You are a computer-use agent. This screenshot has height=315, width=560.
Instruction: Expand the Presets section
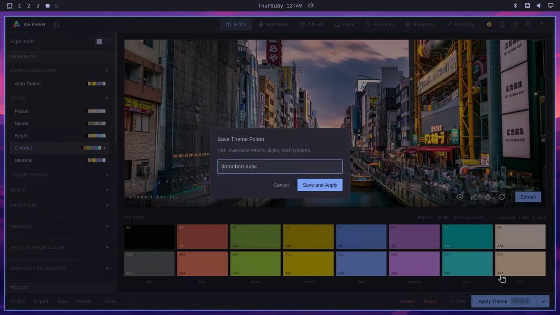(60, 226)
